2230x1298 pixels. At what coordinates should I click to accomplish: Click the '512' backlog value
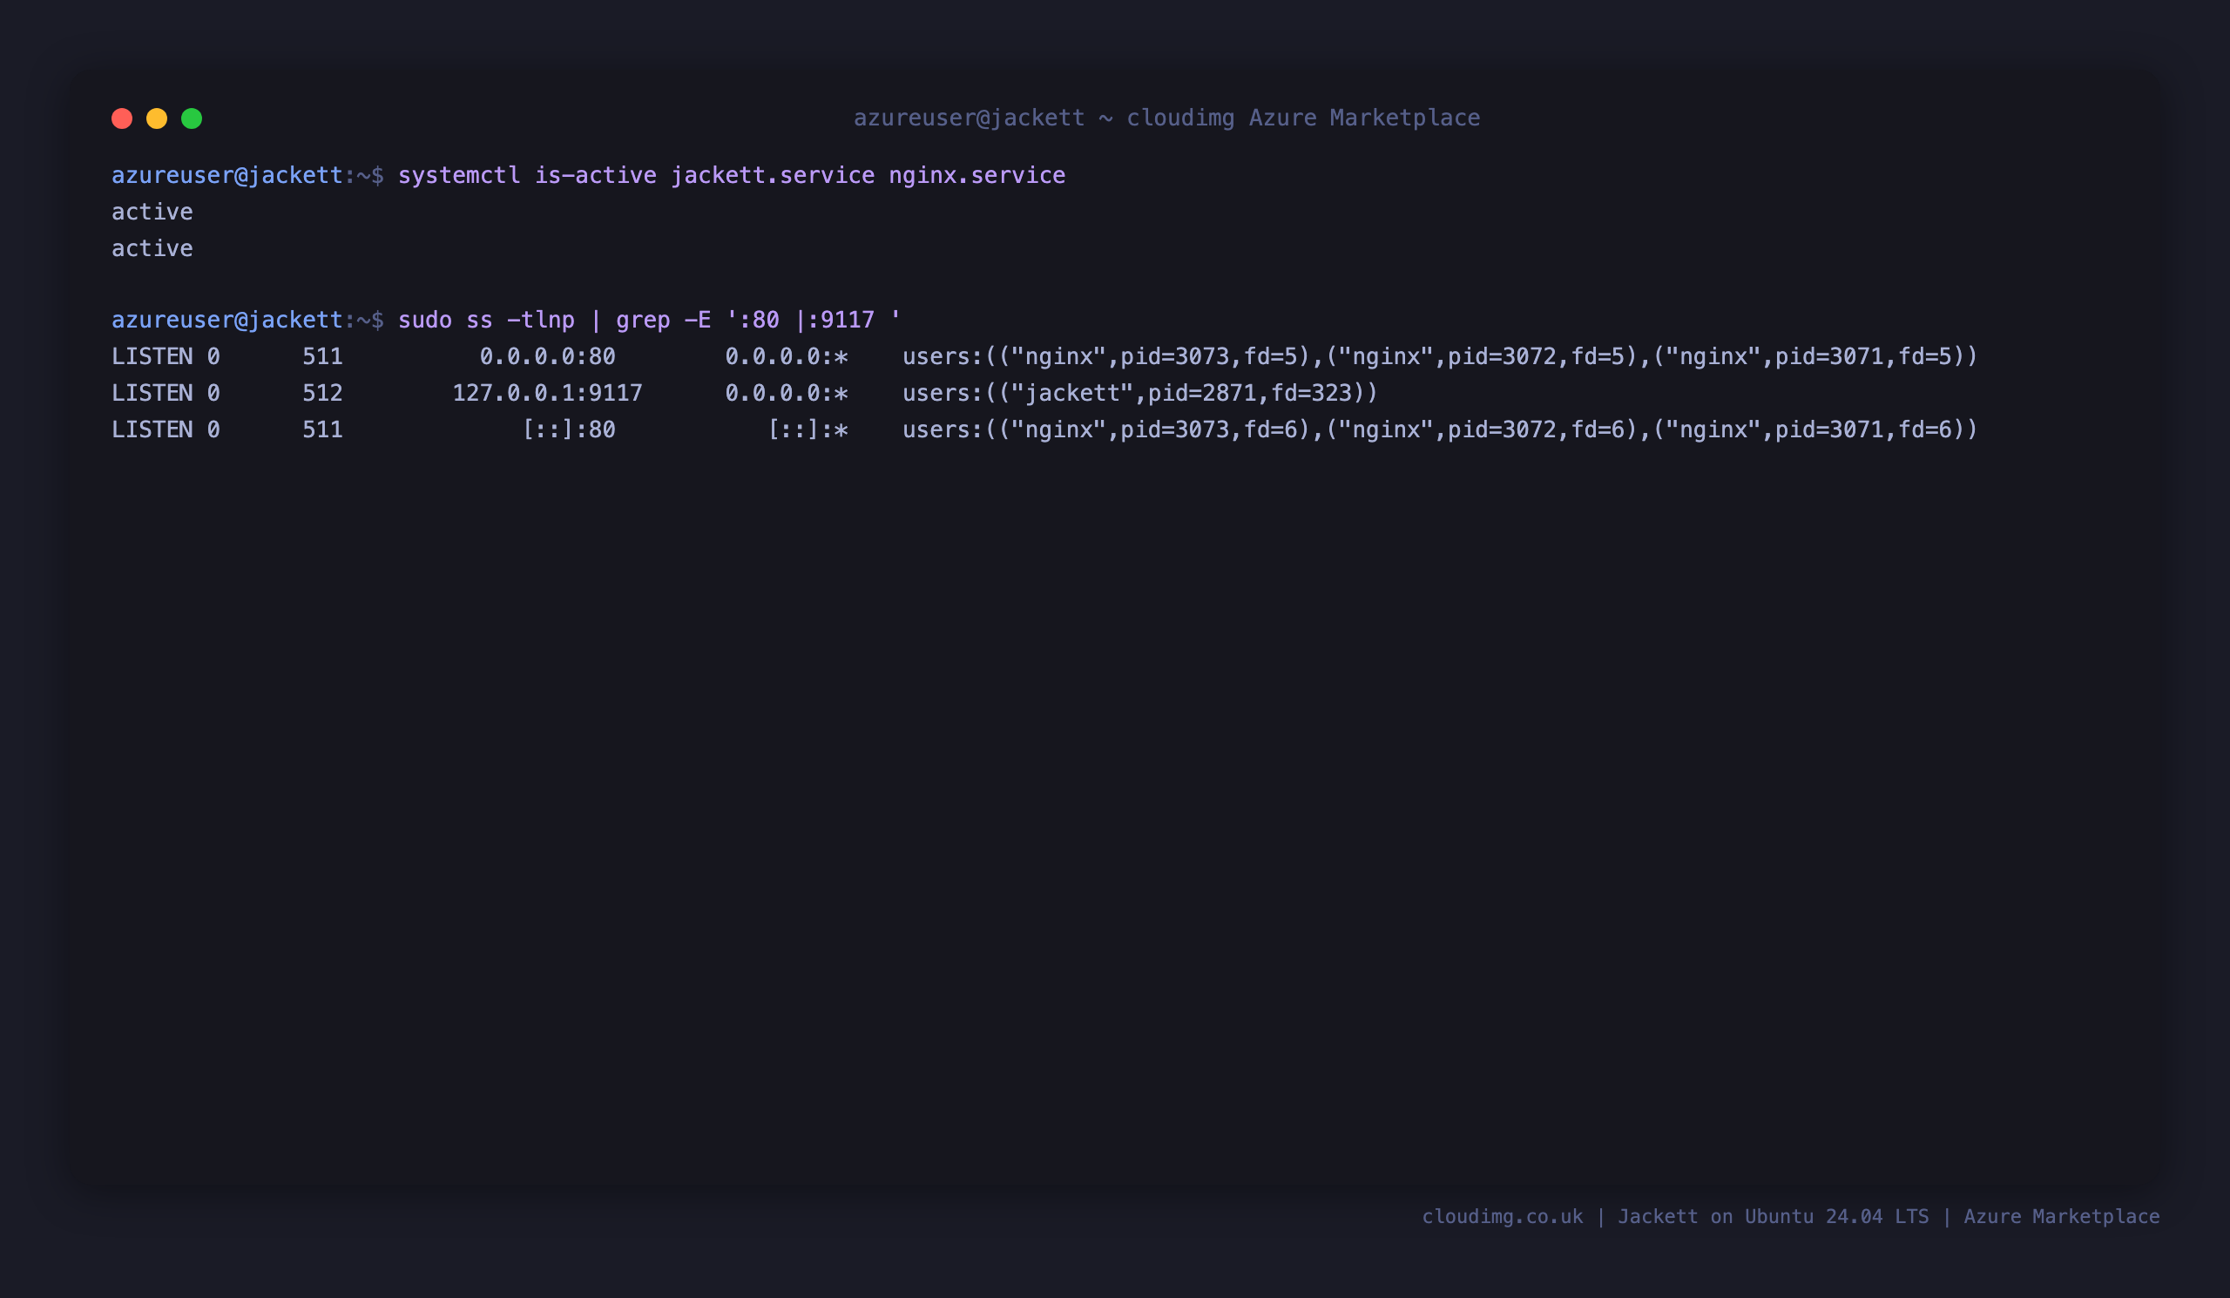coord(323,393)
